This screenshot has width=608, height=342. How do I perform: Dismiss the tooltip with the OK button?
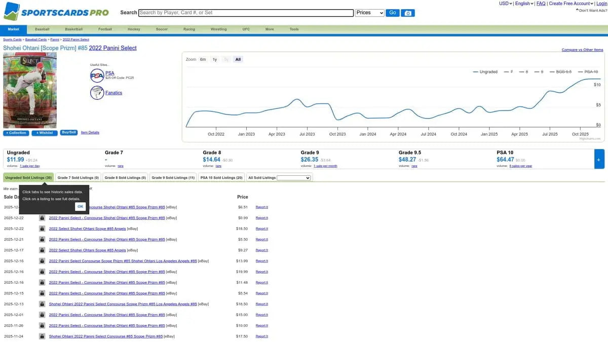coord(80,206)
